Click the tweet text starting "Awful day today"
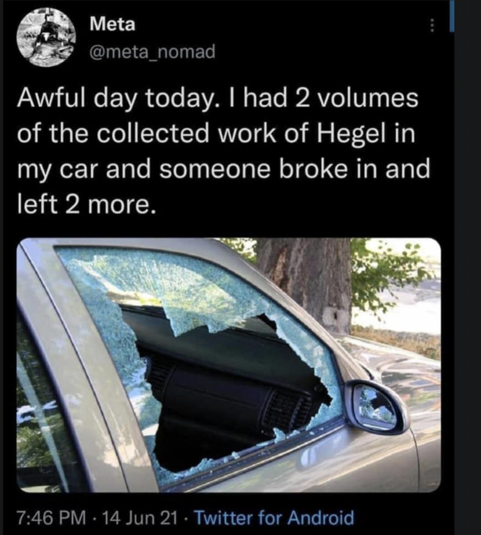 (224, 152)
